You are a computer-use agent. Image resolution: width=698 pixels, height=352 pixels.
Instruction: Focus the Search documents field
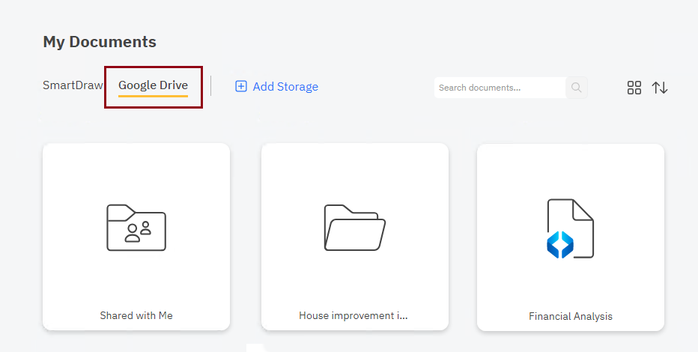coord(500,88)
